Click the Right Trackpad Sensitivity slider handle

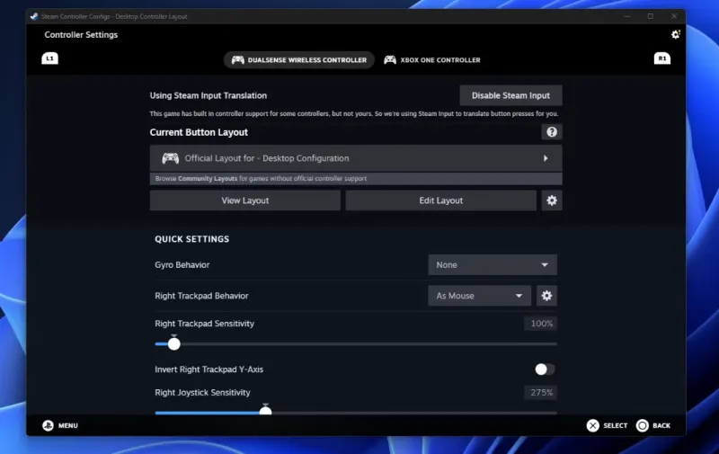point(174,343)
